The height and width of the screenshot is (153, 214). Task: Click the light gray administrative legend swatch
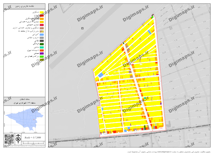point(42,38)
